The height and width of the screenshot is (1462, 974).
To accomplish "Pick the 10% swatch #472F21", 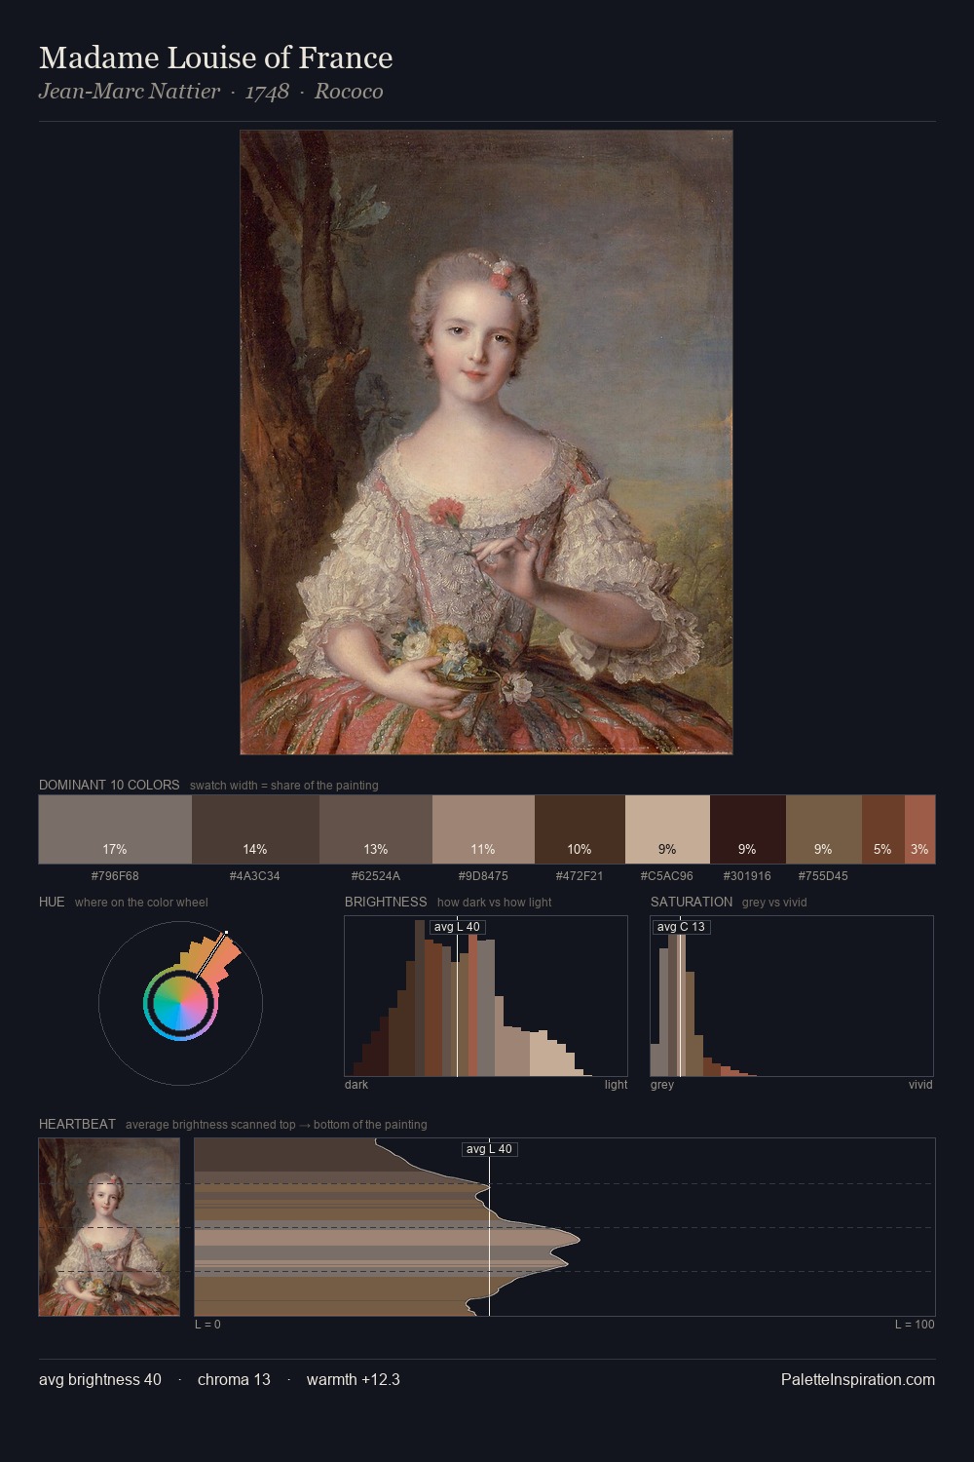I will coord(580,829).
